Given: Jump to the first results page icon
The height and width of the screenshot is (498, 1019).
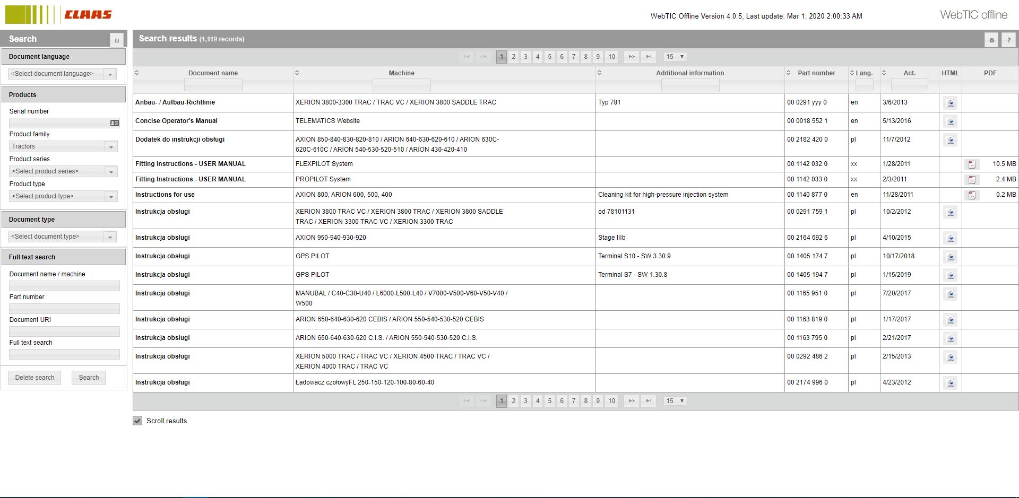Looking at the screenshot, I should click(x=467, y=57).
